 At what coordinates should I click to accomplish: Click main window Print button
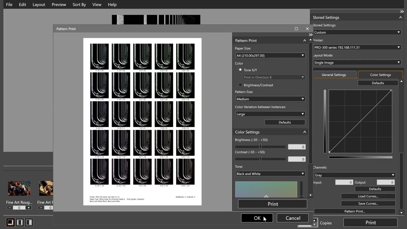pyautogui.click(x=370, y=223)
